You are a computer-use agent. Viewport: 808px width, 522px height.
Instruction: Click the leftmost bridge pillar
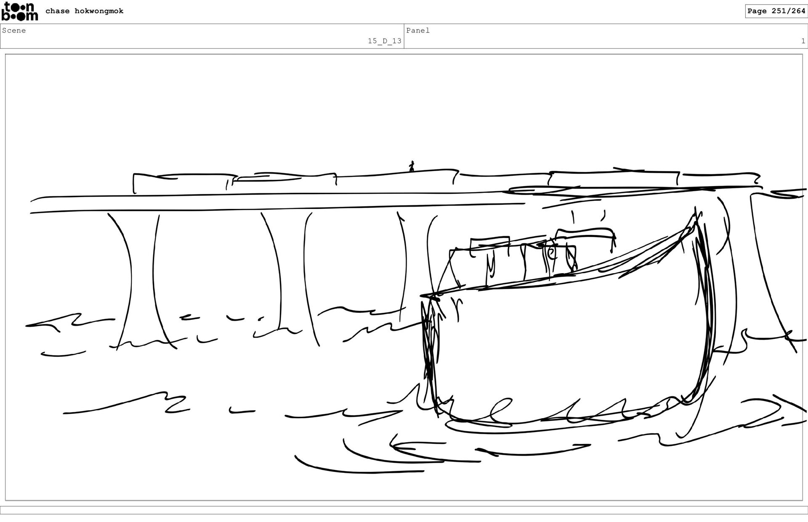point(142,277)
